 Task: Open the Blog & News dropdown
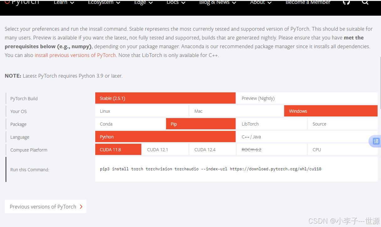[x=218, y=2]
